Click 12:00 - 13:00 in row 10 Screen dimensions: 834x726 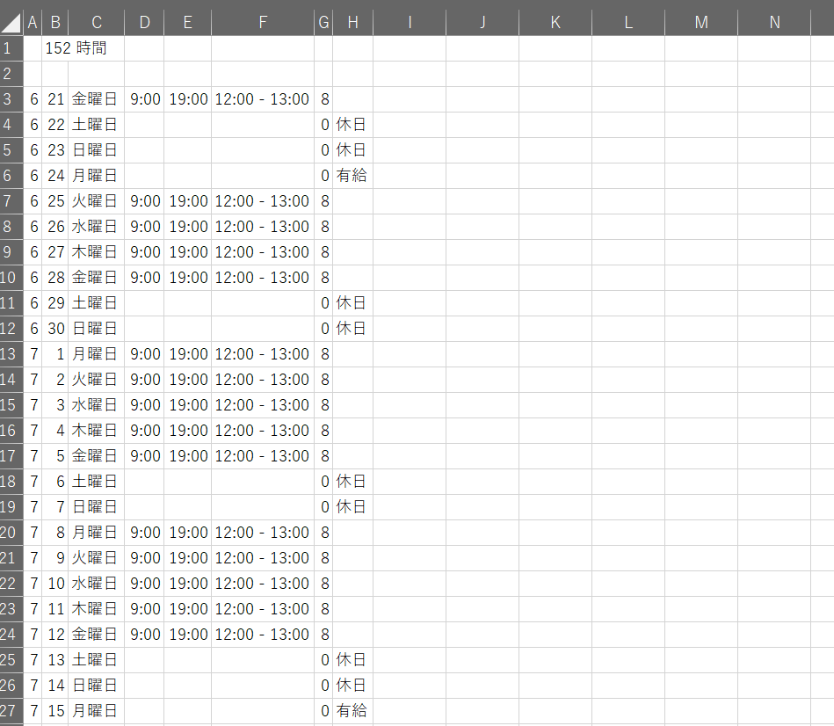click(x=262, y=278)
